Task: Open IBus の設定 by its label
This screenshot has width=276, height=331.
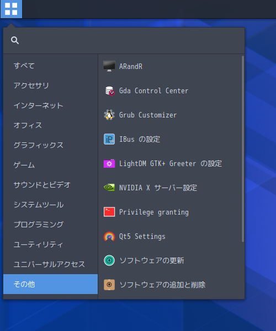Action: pyautogui.click(x=140, y=140)
